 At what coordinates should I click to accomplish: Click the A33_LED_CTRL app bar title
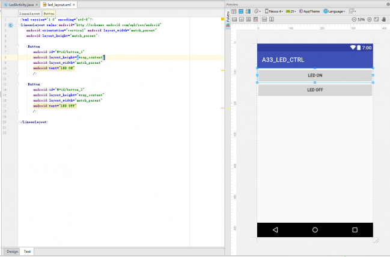point(283,60)
